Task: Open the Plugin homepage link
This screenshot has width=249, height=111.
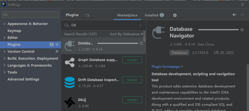Action: [167, 67]
